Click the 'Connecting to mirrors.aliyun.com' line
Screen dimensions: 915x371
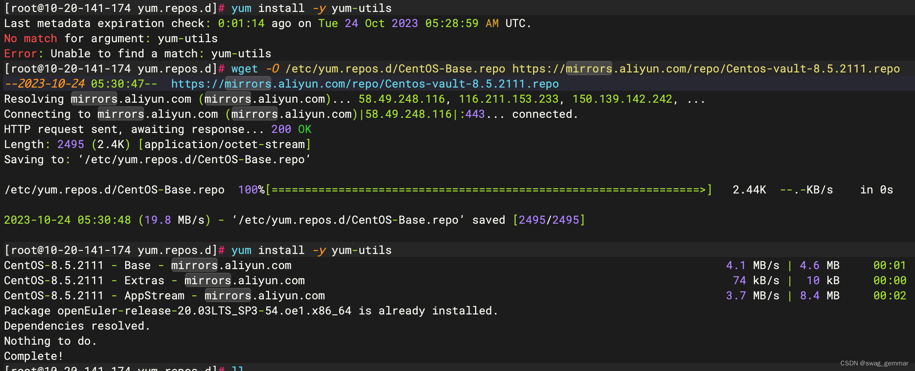(x=291, y=114)
